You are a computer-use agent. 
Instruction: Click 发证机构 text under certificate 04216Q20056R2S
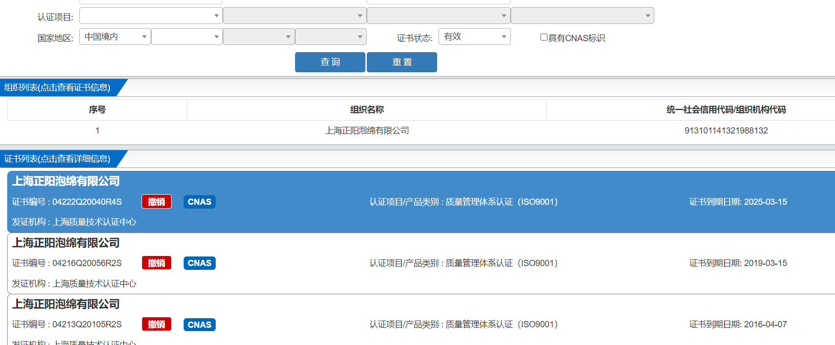(74, 284)
